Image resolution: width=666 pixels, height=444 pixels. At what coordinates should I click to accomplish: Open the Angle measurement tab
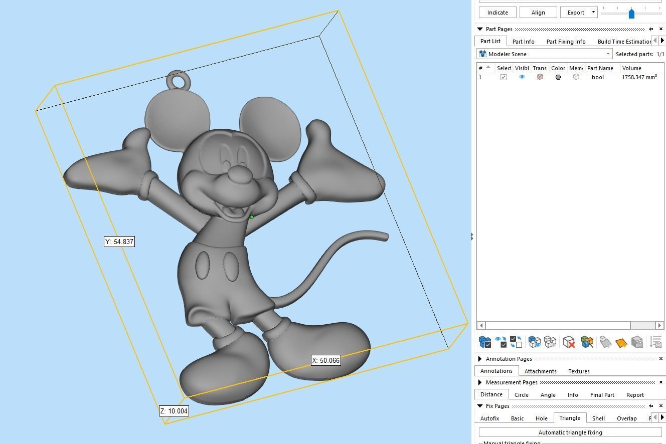(548, 395)
